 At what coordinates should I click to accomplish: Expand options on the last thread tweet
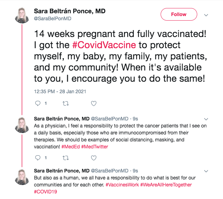[206, 171]
